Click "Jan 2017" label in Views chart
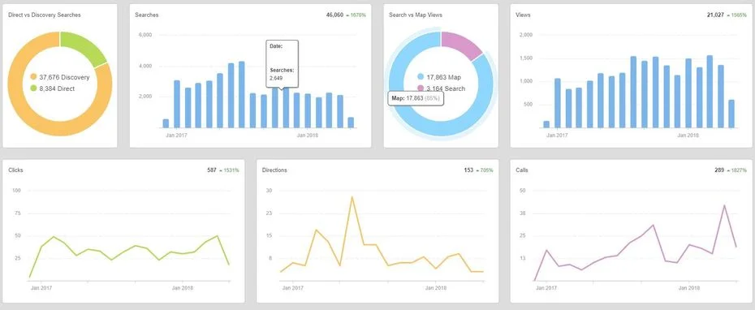Screen dimensions: 755x310 pyautogui.click(x=557, y=136)
